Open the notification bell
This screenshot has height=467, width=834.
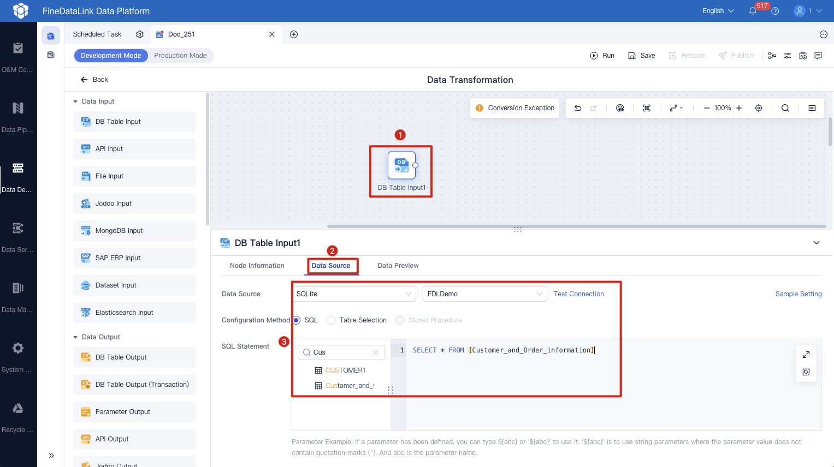(753, 11)
